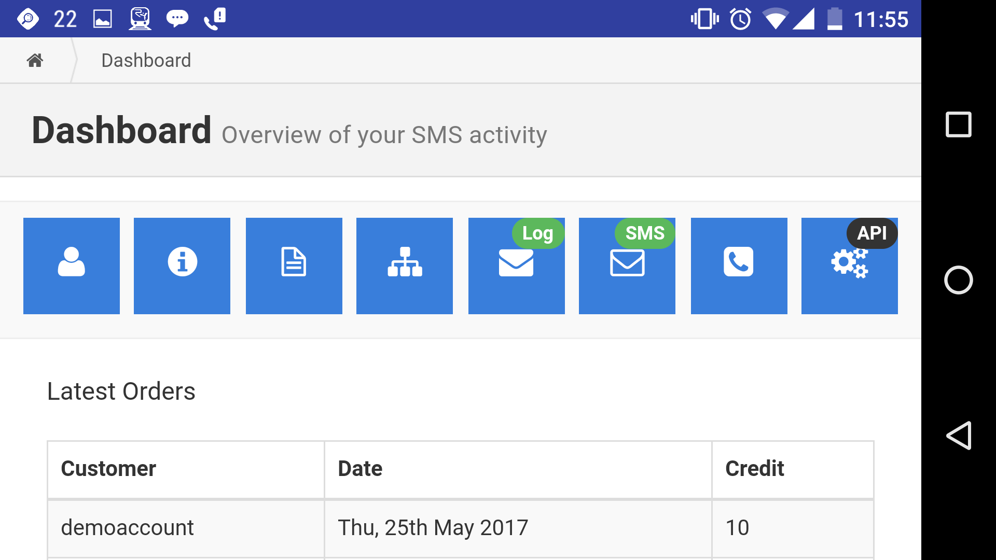This screenshot has height=560, width=996.
Task: Open the message Log envelope icon
Action: (x=516, y=265)
